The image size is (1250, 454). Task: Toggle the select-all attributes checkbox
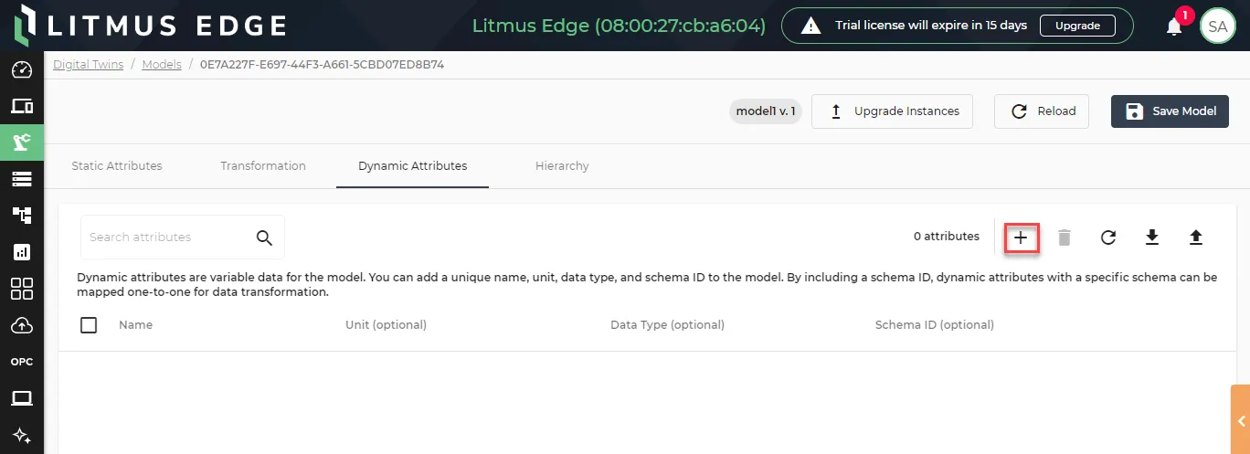(89, 325)
